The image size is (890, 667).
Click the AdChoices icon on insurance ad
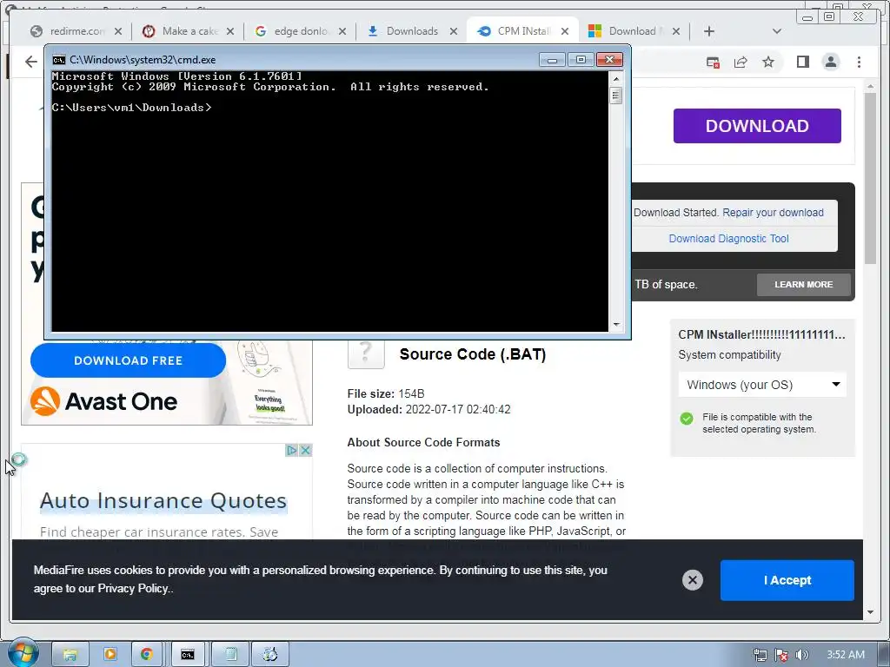point(292,451)
